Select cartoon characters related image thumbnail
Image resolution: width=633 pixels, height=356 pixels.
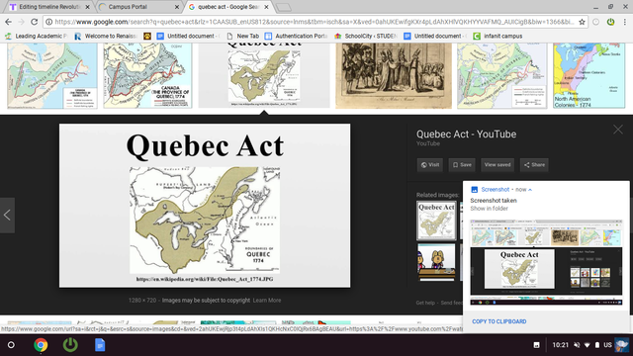coord(436,262)
